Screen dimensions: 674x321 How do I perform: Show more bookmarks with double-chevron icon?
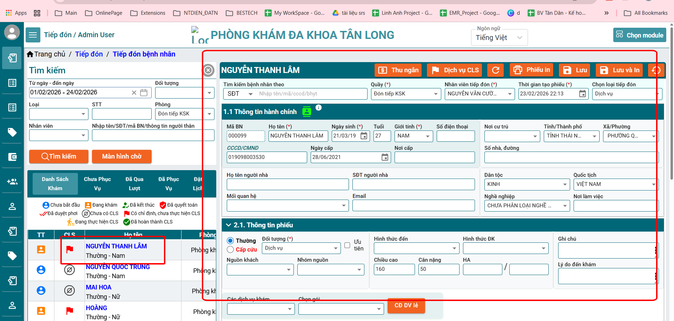[x=606, y=13]
